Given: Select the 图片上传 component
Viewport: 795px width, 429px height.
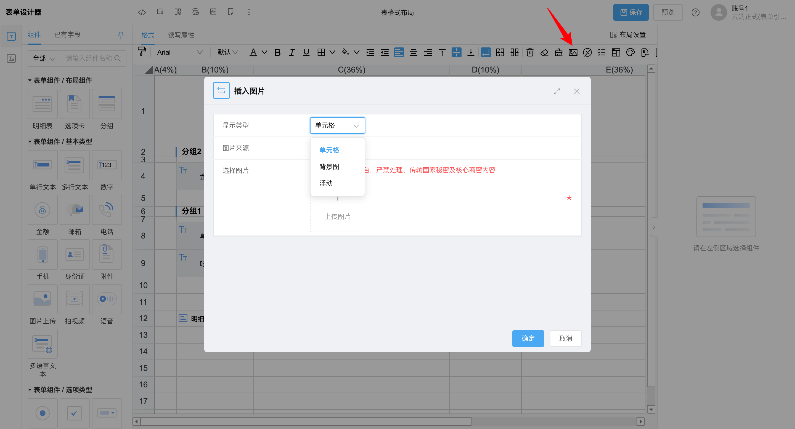Looking at the screenshot, I should [43, 305].
